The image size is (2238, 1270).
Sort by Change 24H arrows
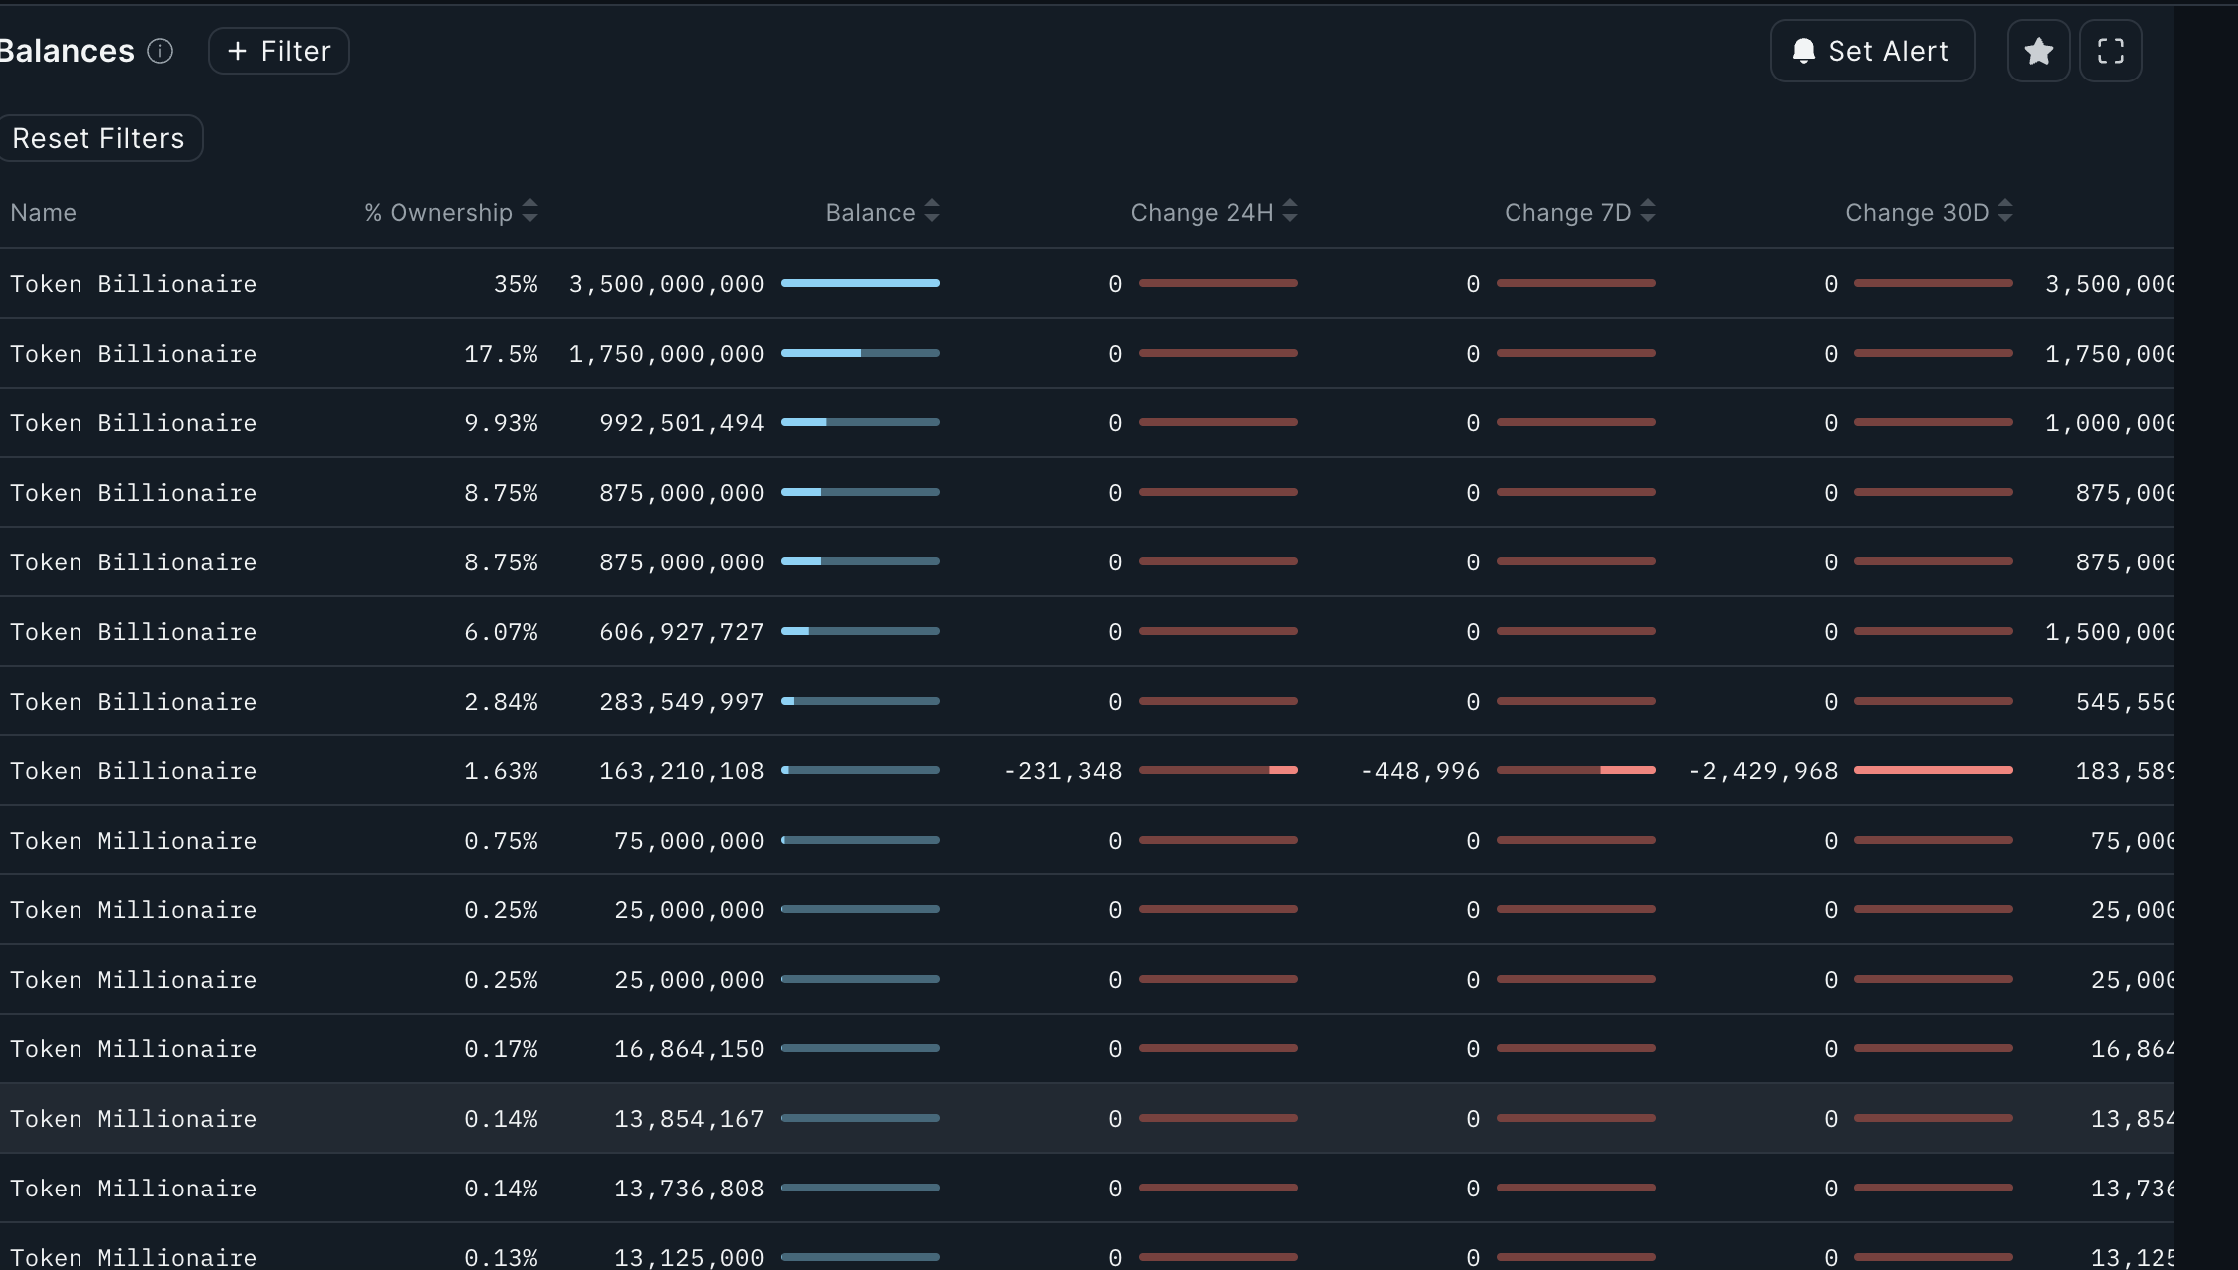pos(1290,211)
